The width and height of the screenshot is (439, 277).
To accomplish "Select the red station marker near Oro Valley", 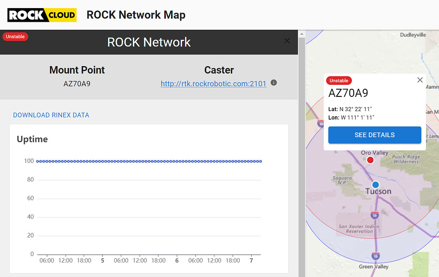I will 370,160.
